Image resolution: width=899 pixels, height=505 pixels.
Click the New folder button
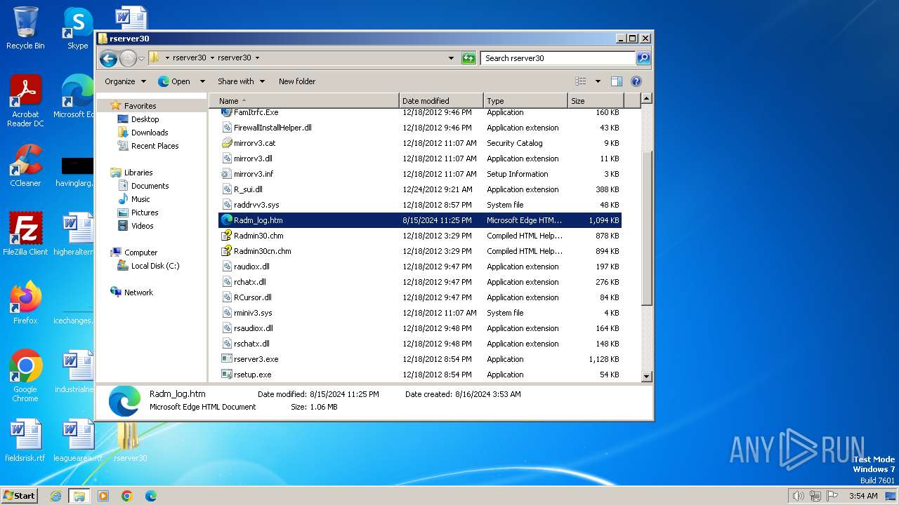pos(297,81)
